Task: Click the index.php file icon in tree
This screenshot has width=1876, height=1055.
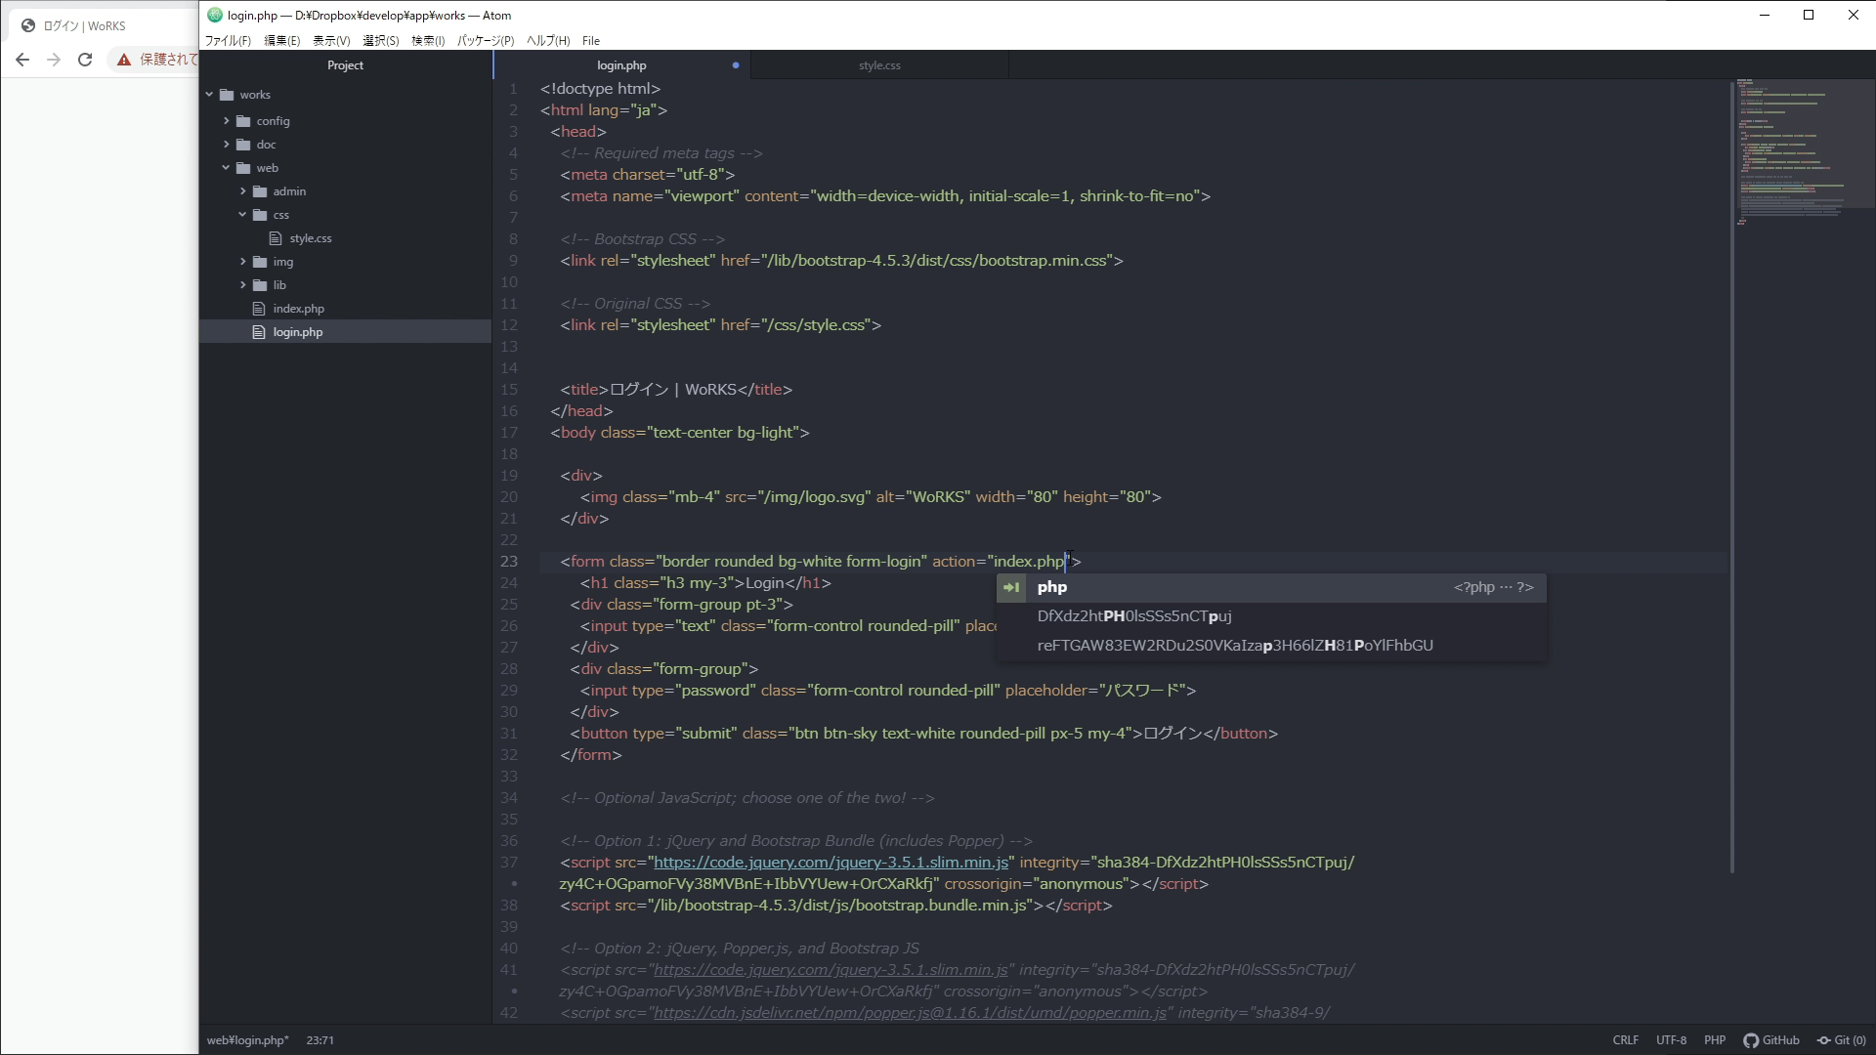Action: 259,309
